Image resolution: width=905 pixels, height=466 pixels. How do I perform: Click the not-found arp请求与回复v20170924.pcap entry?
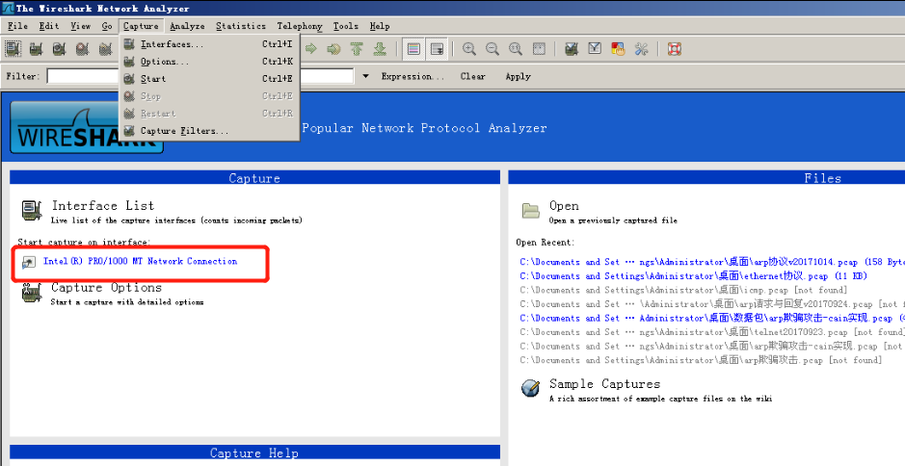coord(711,304)
